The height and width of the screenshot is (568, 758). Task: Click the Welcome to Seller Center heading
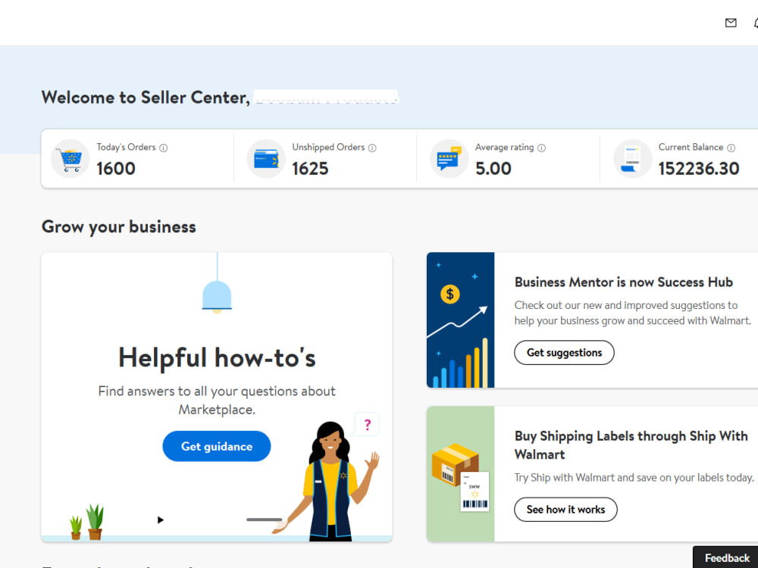tap(146, 98)
